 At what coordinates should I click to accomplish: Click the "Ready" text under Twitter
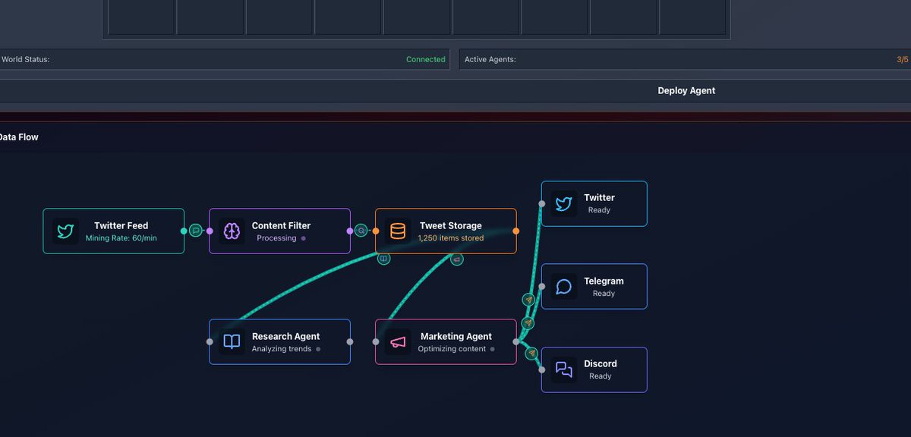click(x=599, y=210)
